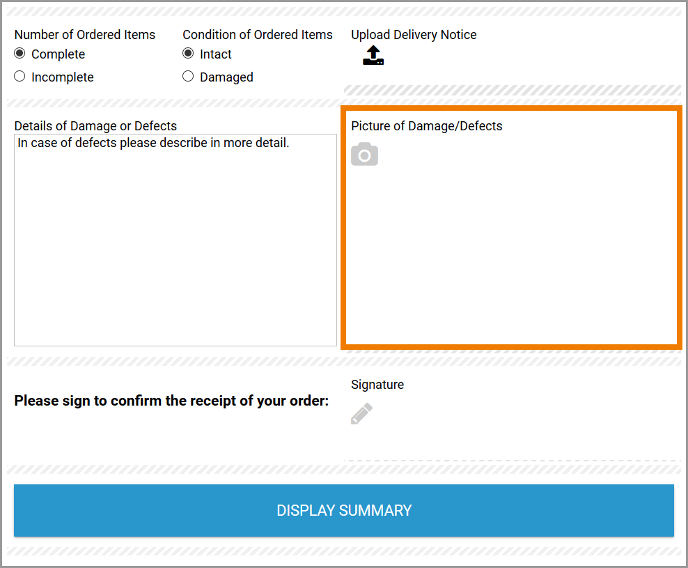The image size is (688, 568).
Task: Click the 'Details of Damage or Defects' label
Action: click(95, 126)
